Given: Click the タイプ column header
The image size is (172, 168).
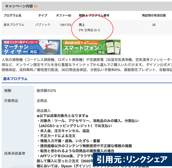Looking at the screenshot, I should (43, 15).
